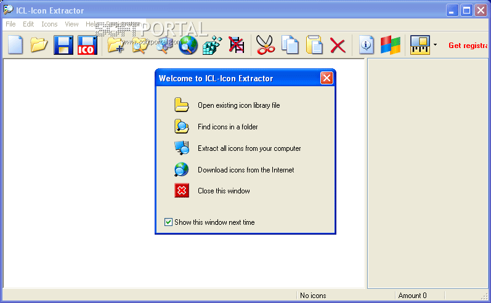Copy with the double pages icon
Viewport: 491px width, 303px height.
coord(290,45)
